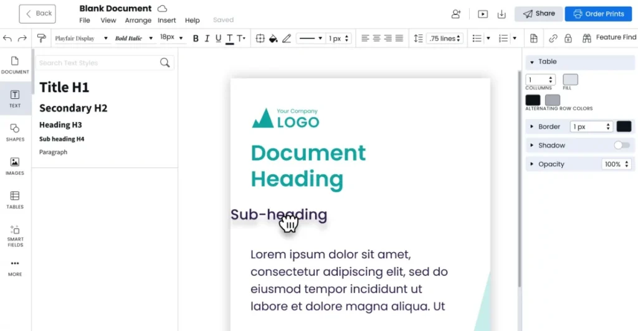Align text right
This screenshot has height=331, width=638.
(388, 38)
